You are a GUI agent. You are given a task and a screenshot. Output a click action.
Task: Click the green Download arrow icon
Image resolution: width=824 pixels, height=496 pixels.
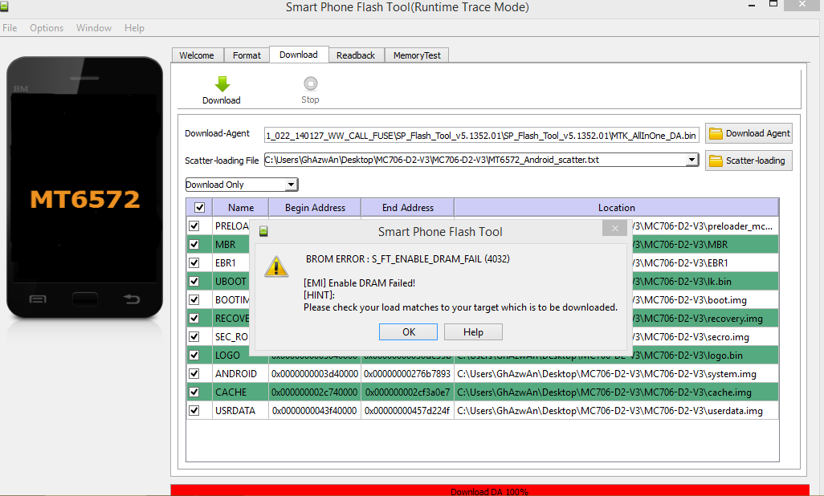tap(222, 84)
